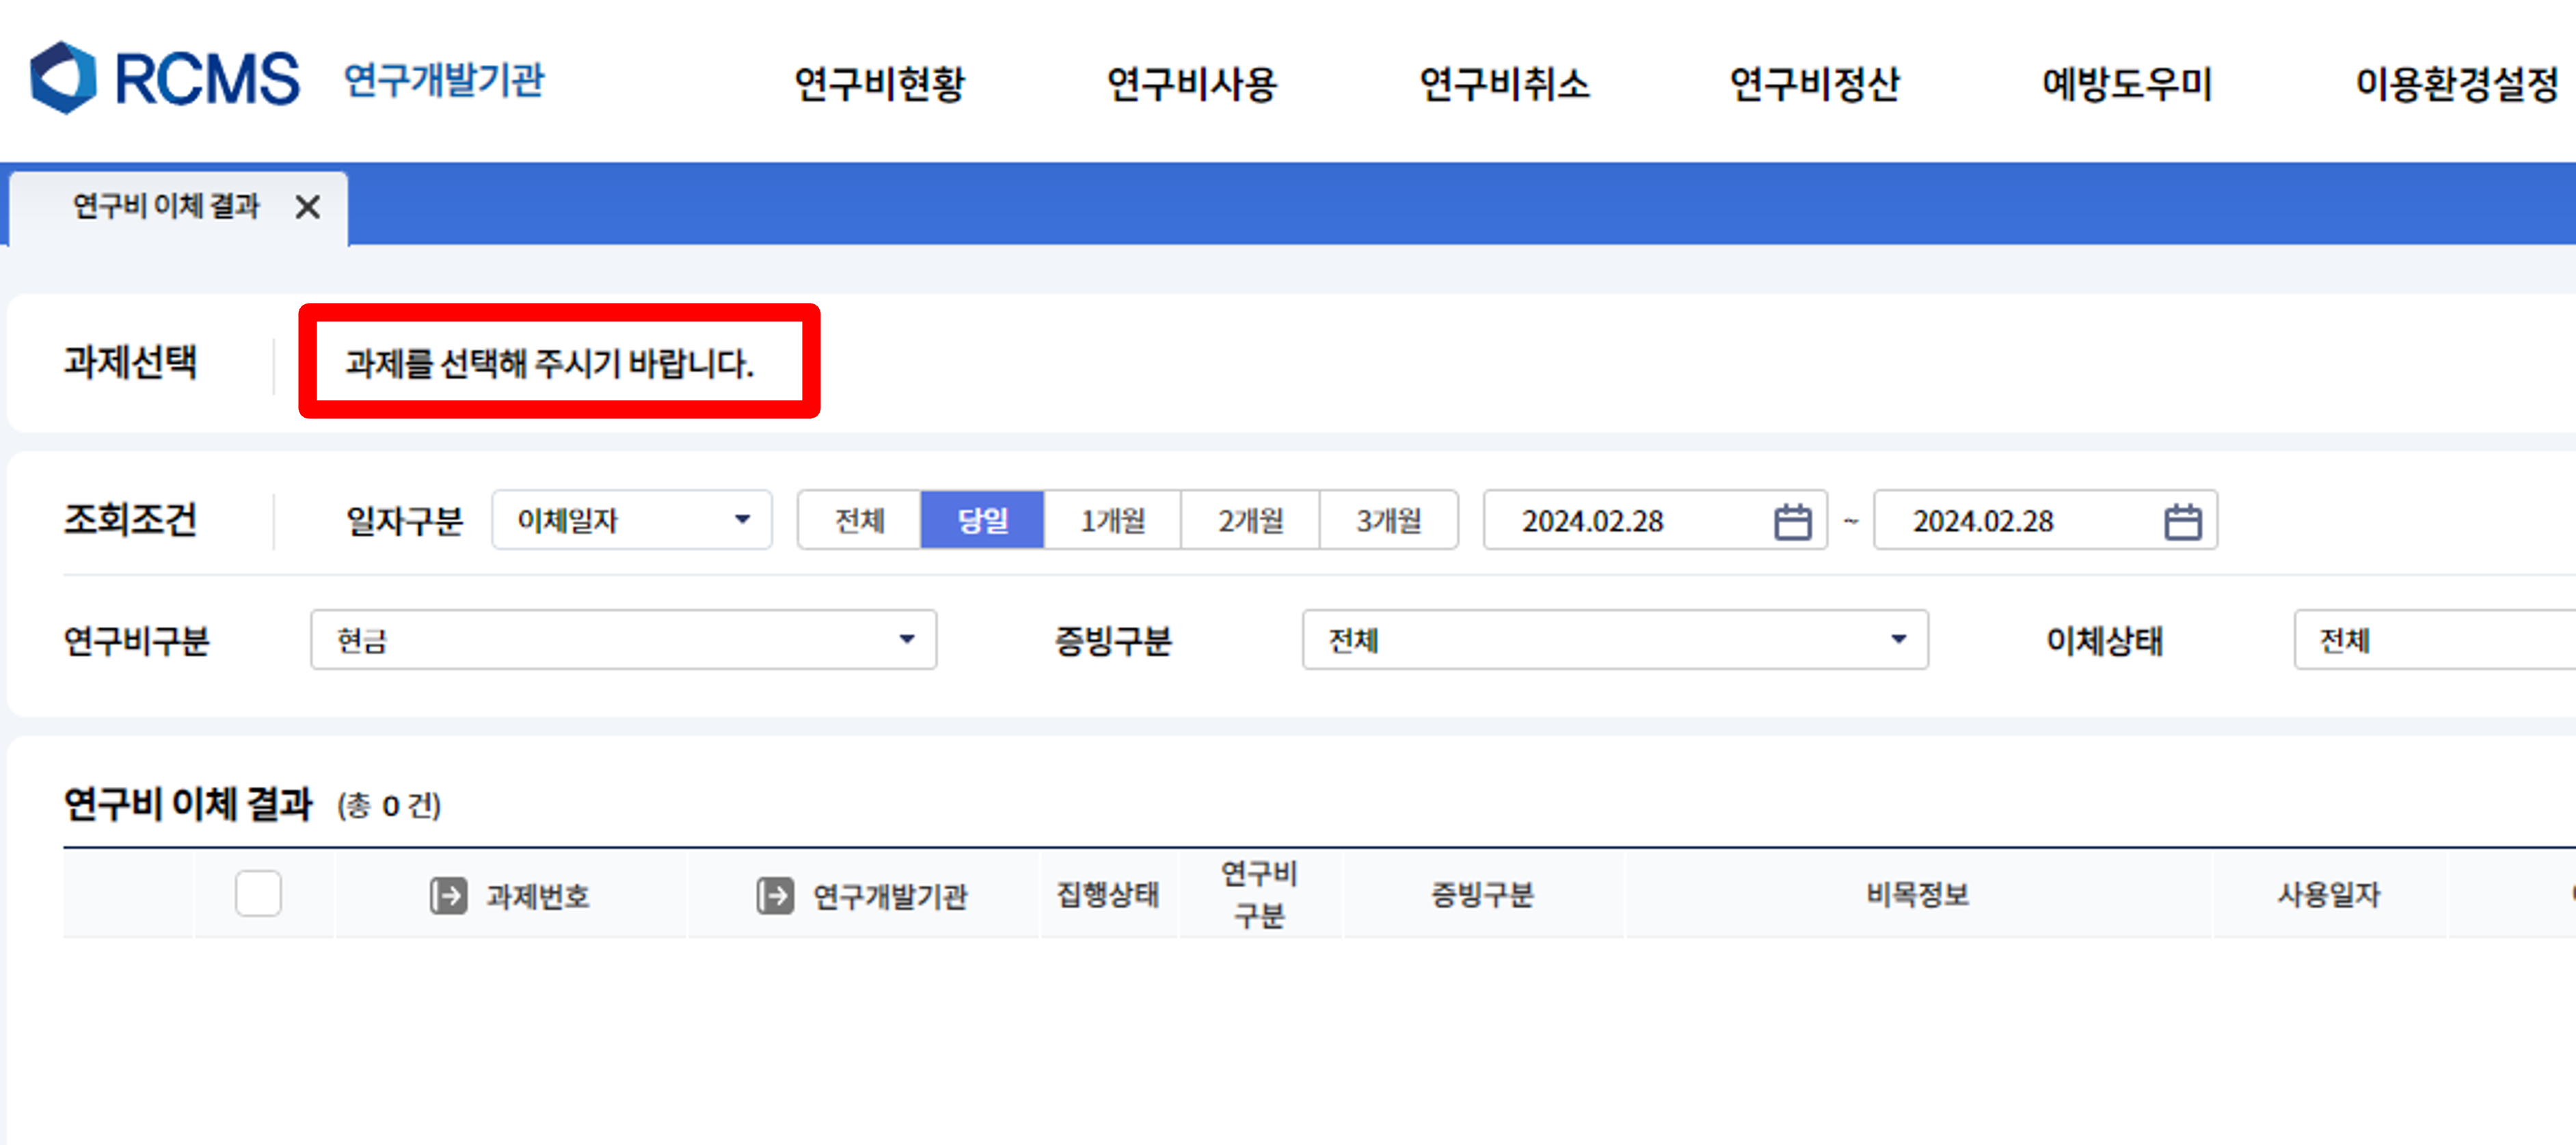Expand the 일자구분 이체일자 dropdown
This screenshot has width=2576, height=1145.
coord(631,520)
